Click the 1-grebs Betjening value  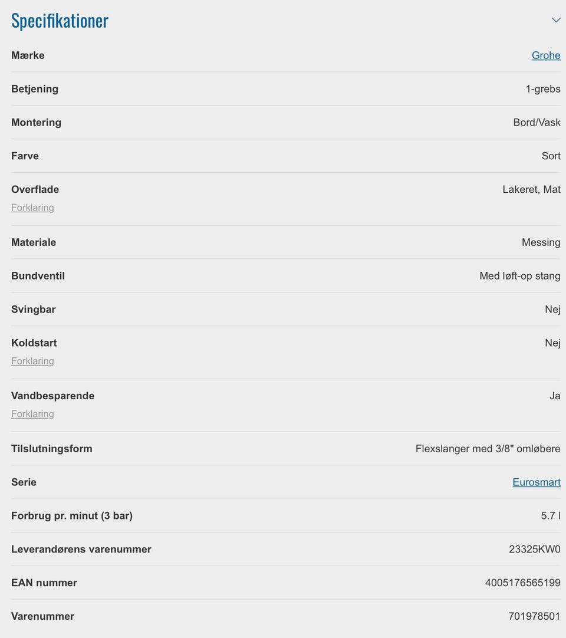[543, 89]
